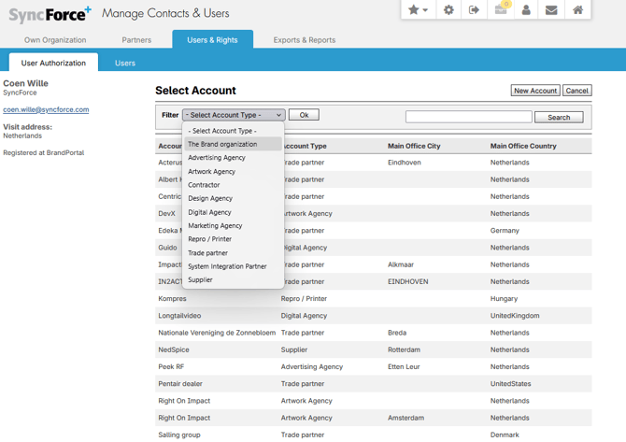Open the briefcase icon with badge
Screen dimensions: 626x442
click(500, 9)
